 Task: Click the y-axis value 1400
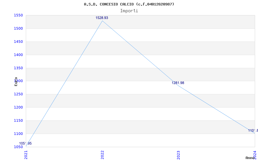[x=18, y=55]
